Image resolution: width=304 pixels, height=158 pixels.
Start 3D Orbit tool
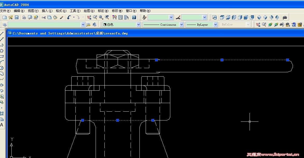[x=270, y=25]
